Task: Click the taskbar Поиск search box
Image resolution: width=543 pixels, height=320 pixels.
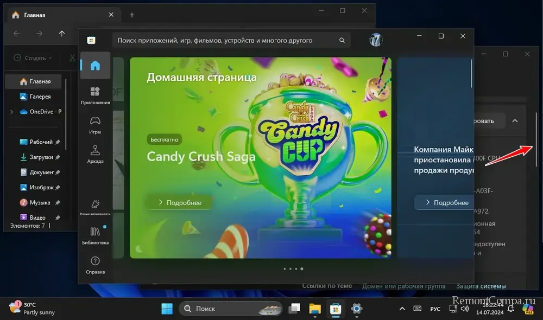Action: (231, 309)
